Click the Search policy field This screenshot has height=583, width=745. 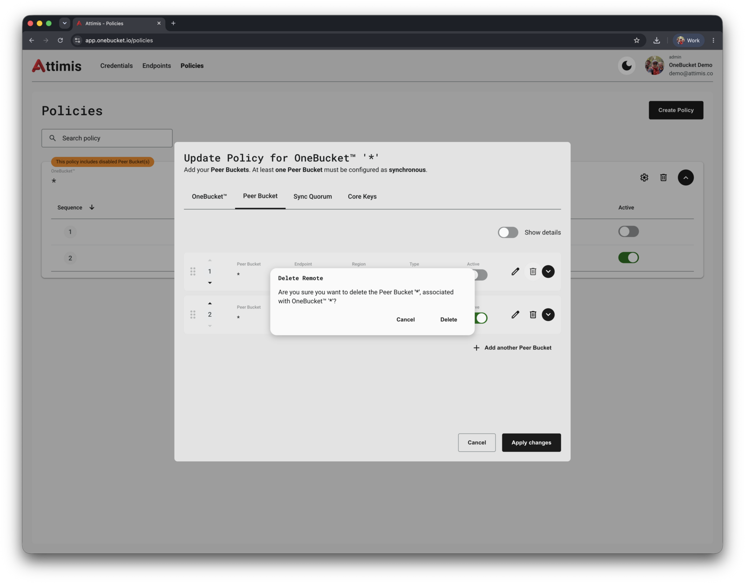click(x=107, y=138)
